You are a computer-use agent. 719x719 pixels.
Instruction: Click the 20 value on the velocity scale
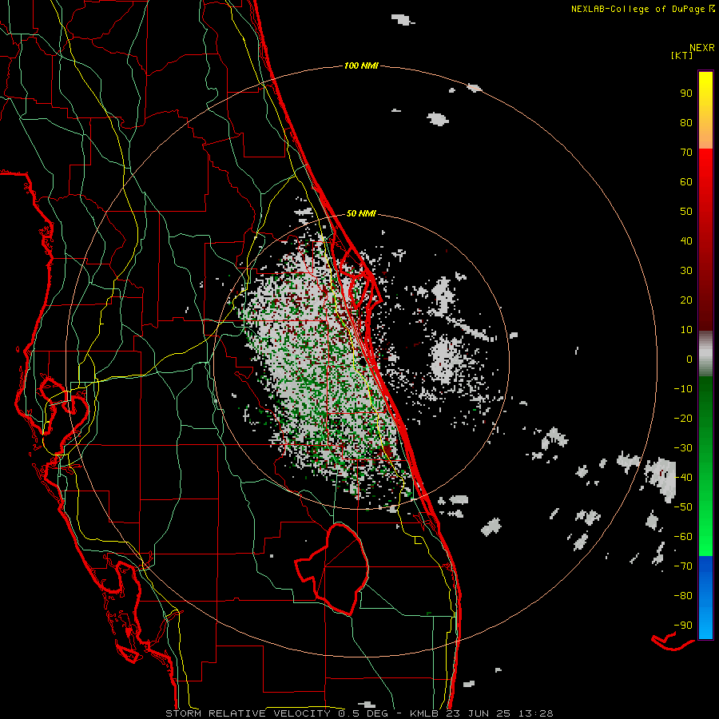[x=686, y=300]
